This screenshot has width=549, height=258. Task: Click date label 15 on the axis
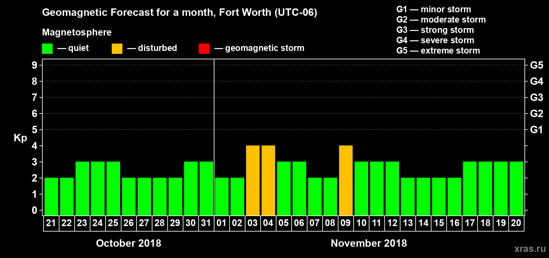(x=439, y=223)
